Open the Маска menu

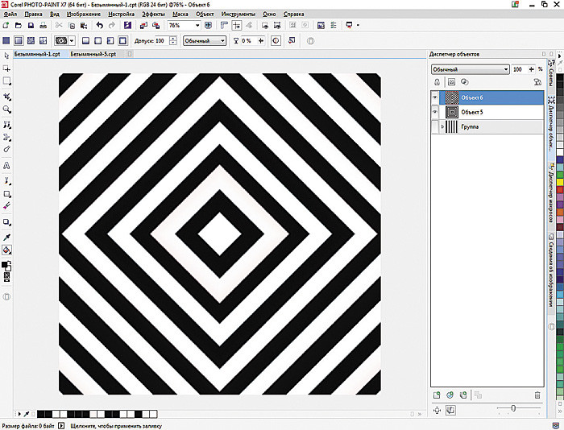coord(180,14)
